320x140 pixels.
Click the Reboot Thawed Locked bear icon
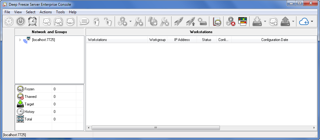(x=58, y=21)
